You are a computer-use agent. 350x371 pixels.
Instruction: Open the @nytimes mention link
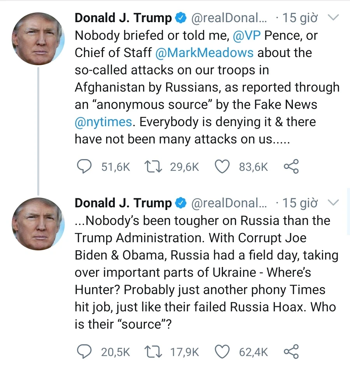click(x=103, y=122)
